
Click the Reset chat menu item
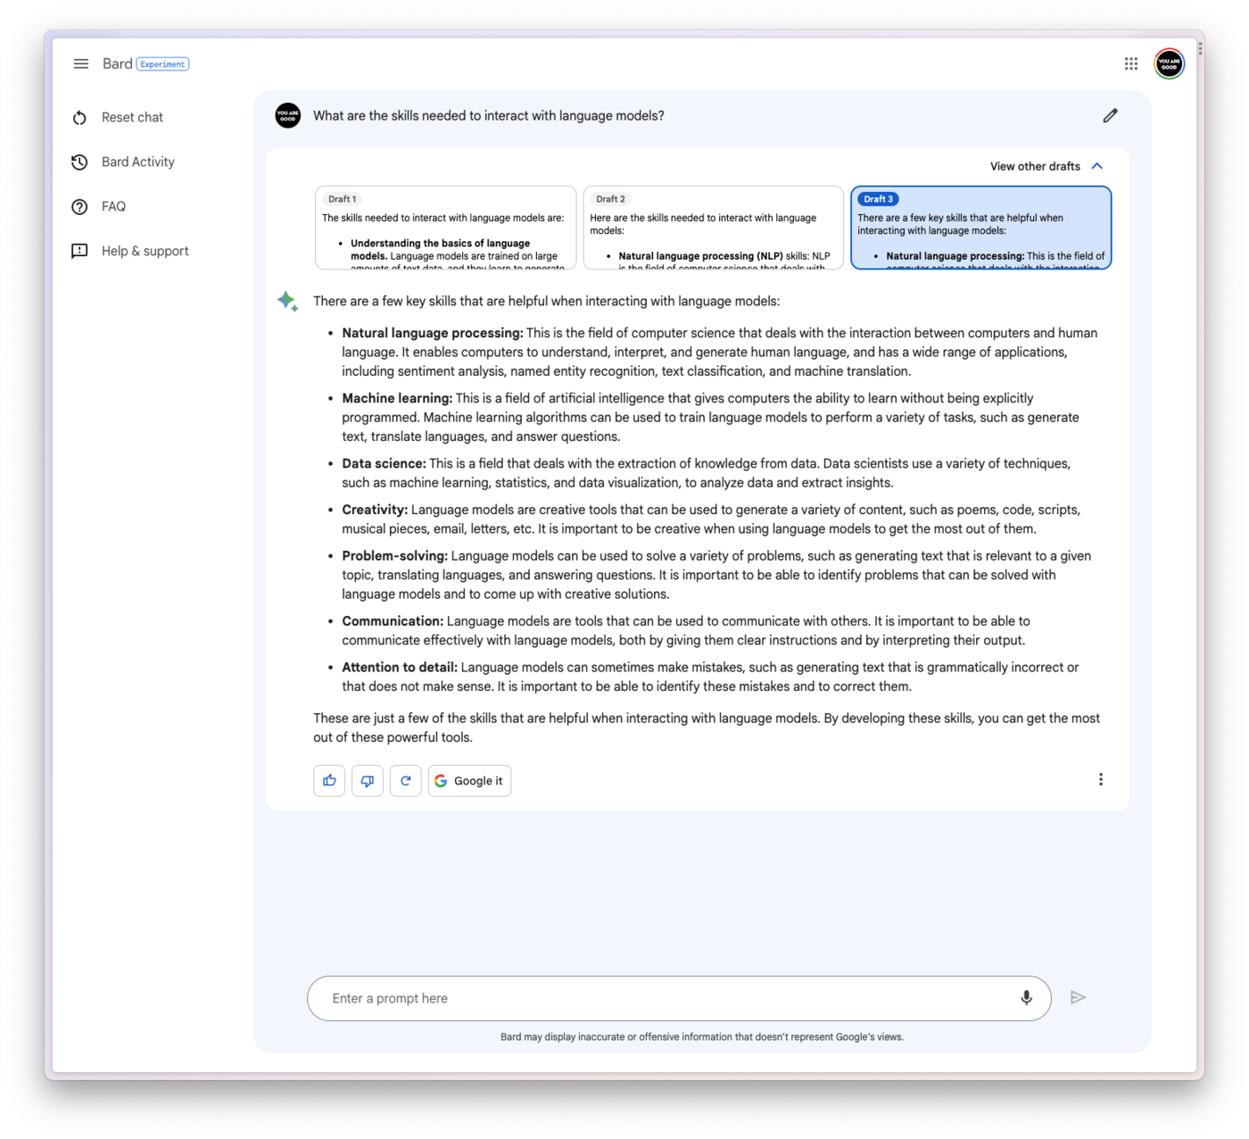132,117
